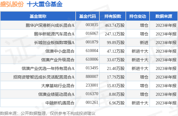The width and height of the screenshot is (178, 116).
Task: Click holding 99.89万股
Action: (116, 43)
